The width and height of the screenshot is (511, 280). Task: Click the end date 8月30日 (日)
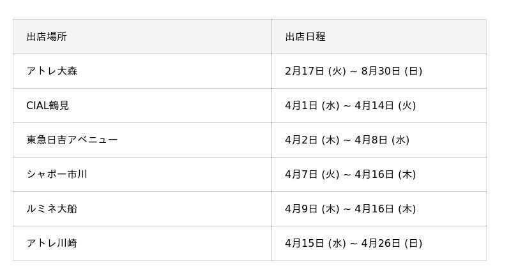(392, 71)
